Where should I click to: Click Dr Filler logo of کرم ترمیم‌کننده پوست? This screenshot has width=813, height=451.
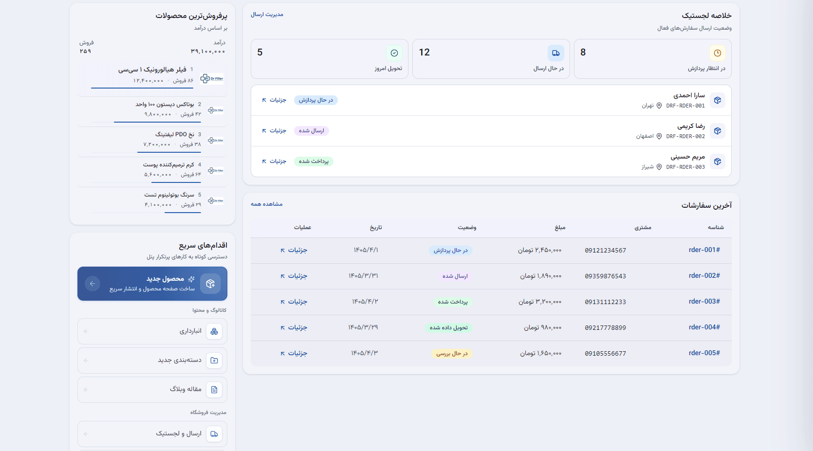pos(216,171)
